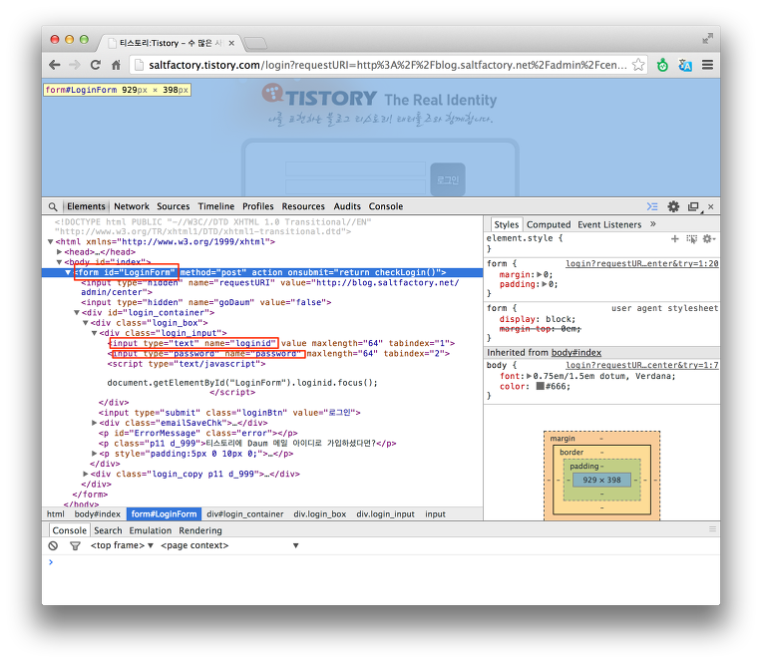Click the 929 × 398 content box

pos(601,480)
